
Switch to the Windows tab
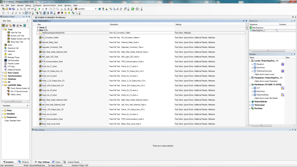click(x=24, y=162)
